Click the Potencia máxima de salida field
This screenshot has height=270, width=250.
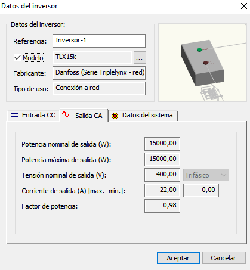pyautogui.click(x=162, y=159)
